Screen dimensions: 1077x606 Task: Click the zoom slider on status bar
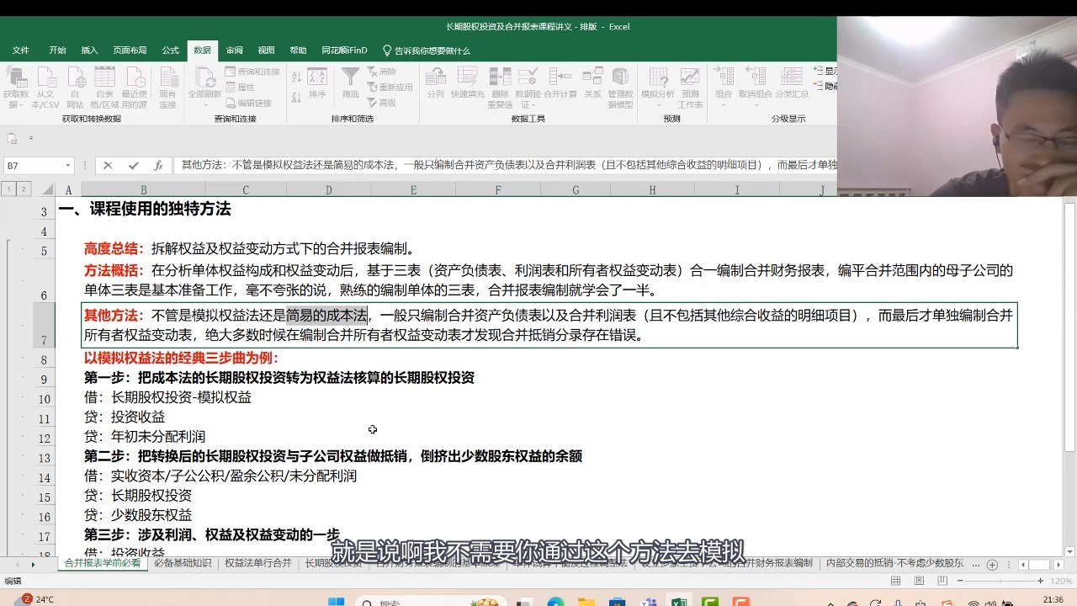point(1000,581)
